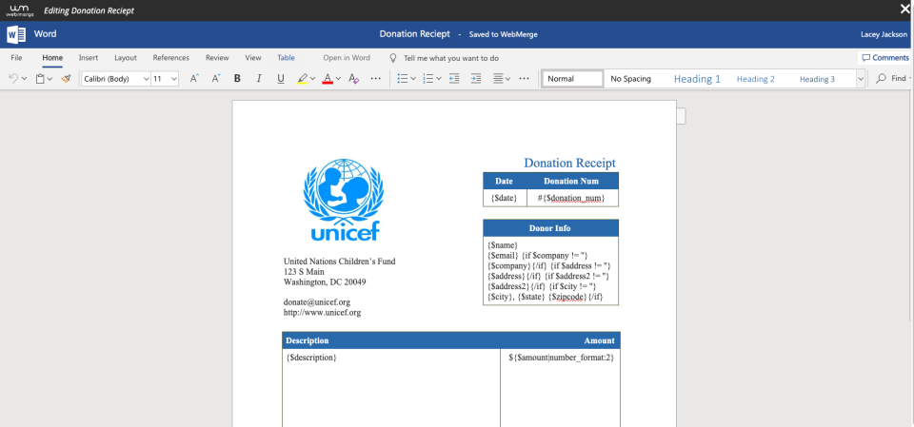Click the Numbering list icon
Screen dimensions: 914x427
[427, 78]
